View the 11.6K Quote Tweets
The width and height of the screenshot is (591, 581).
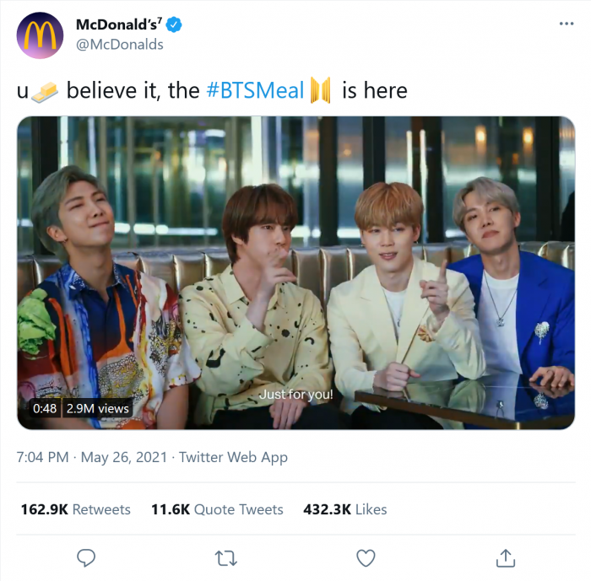tap(217, 509)
